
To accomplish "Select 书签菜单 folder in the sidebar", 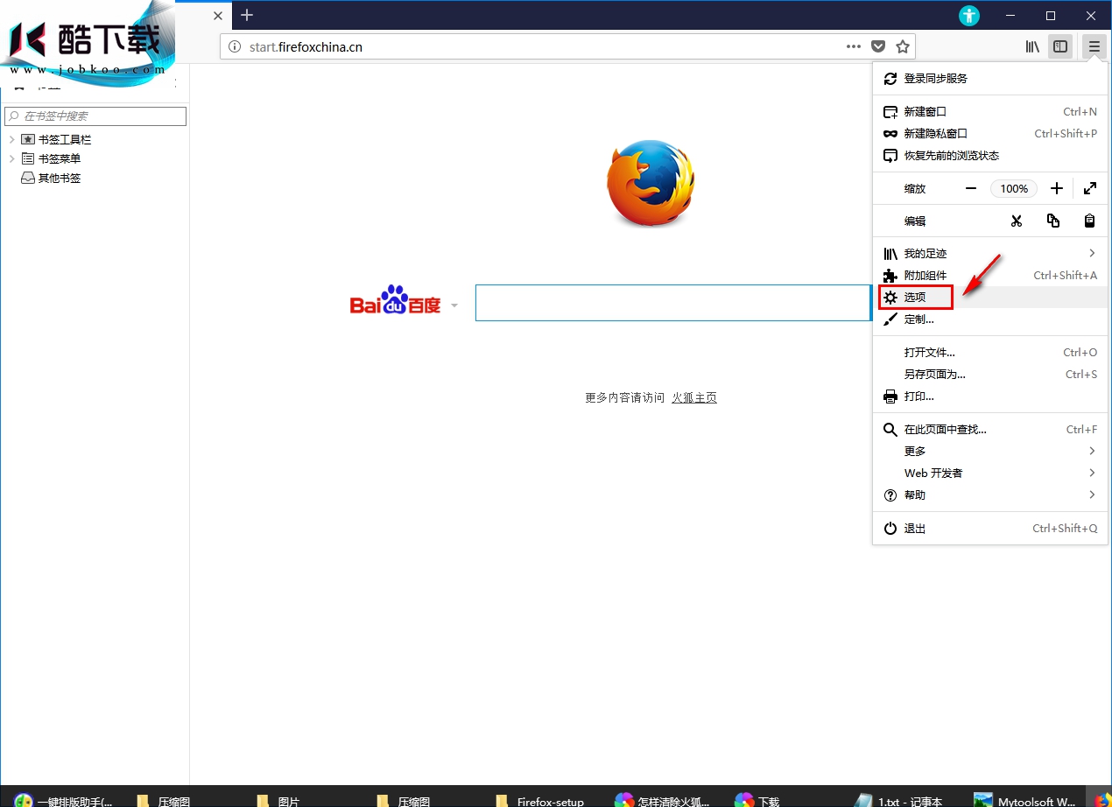I will click(60, 159).
